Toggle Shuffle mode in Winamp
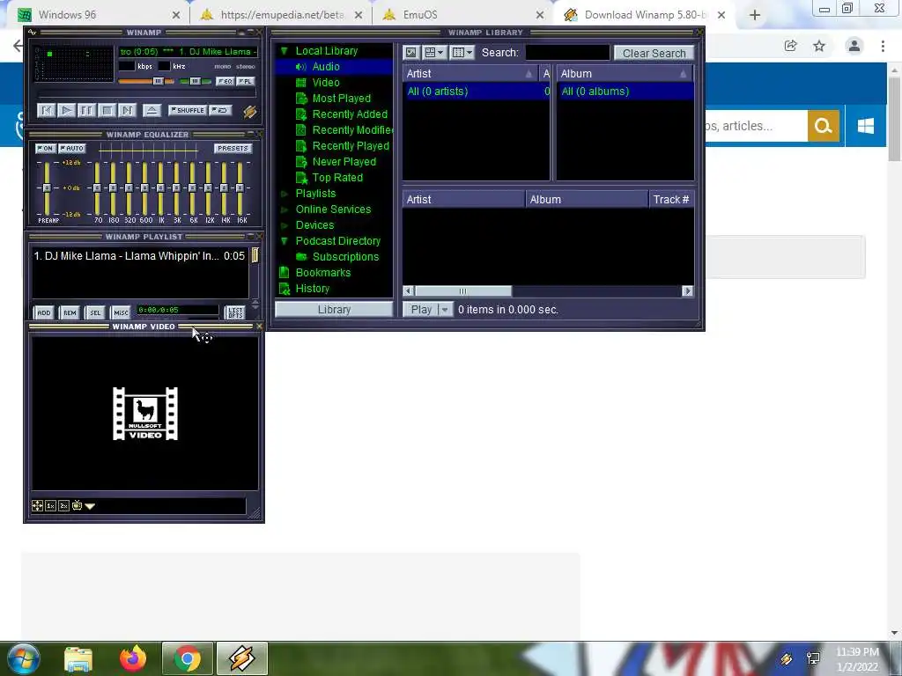The width and height of the screenshot is (902, 676). [188, 110]
